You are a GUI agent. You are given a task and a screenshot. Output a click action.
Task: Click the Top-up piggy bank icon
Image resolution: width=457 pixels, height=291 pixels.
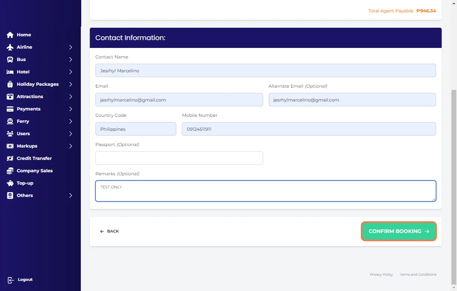click(x=10, y=183)
